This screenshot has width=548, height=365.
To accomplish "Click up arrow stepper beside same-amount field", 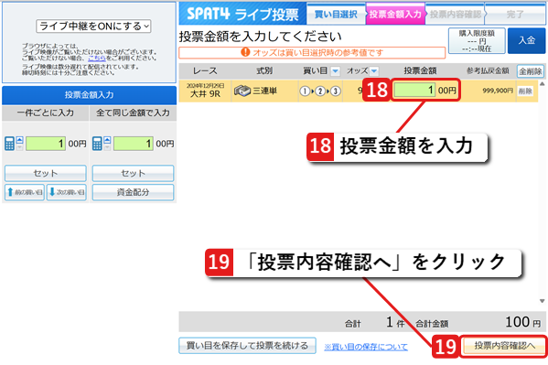I will coord(107,141).
